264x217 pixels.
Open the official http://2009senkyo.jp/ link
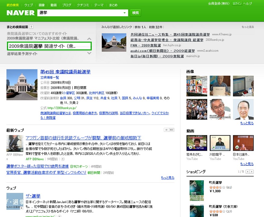(x=62, y=108)
